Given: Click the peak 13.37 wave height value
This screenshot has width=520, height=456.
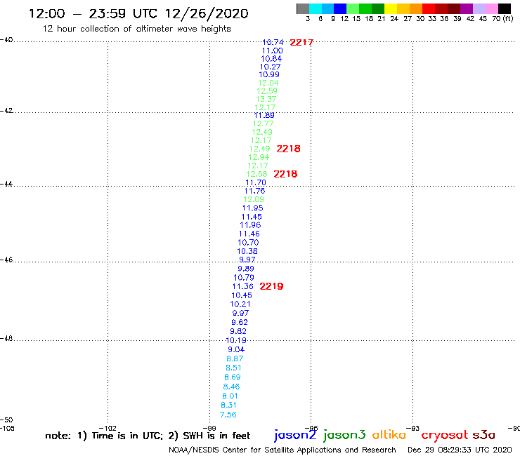Looking at the screenshot, I should click(266, 99).
